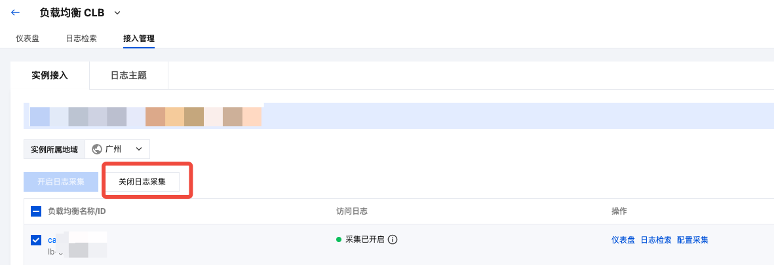Click the 日志检索 link in the row
The height and width of the screenshot is (265, 774).
click(x=656, y=240)
